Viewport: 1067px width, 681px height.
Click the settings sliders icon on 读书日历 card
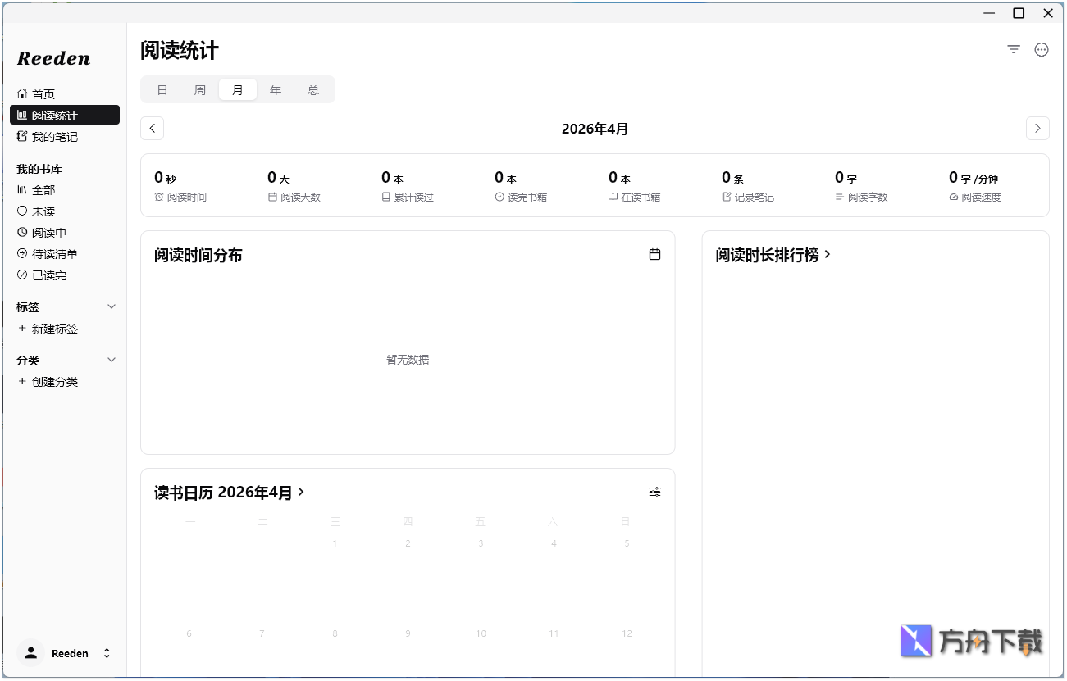[654, 491]
